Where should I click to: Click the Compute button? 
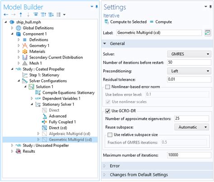click(x=161, y=22)
